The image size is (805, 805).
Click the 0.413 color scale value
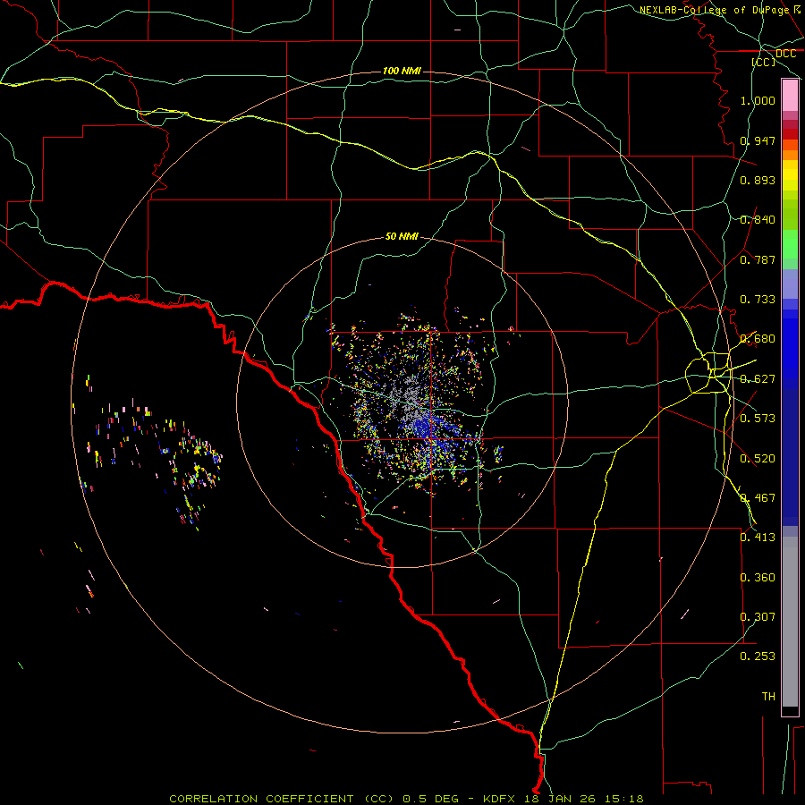point(758,538)
